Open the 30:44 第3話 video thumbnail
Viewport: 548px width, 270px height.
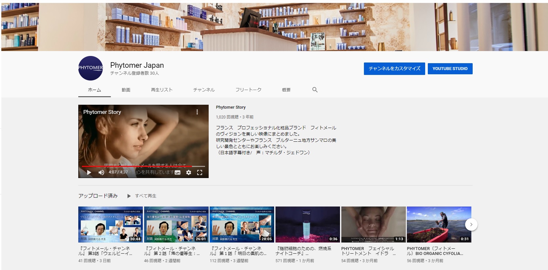110,224
